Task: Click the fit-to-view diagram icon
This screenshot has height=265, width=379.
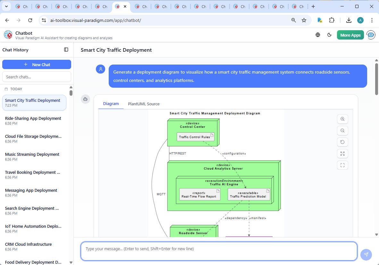Action: click(342, 165)
